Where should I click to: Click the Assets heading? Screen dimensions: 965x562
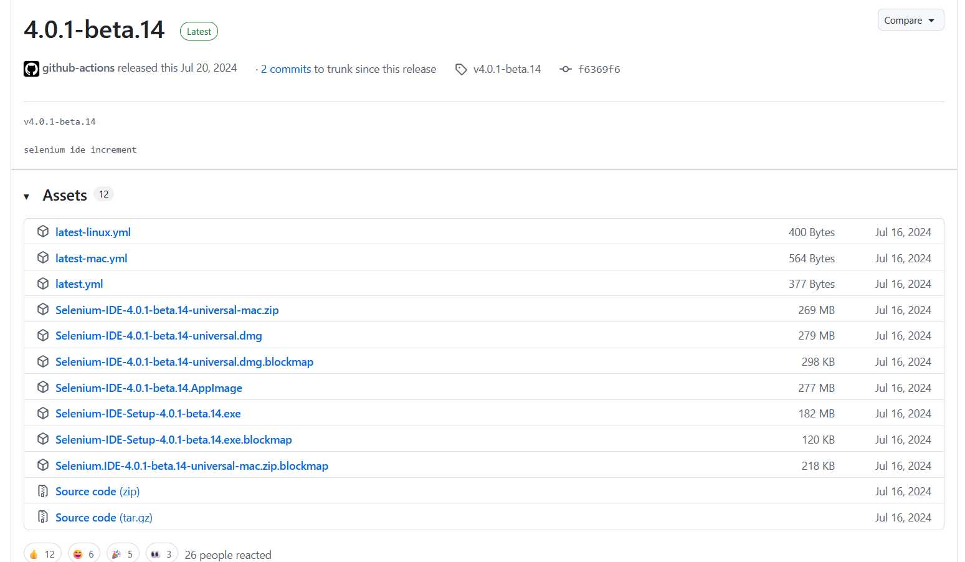[65, 196]
